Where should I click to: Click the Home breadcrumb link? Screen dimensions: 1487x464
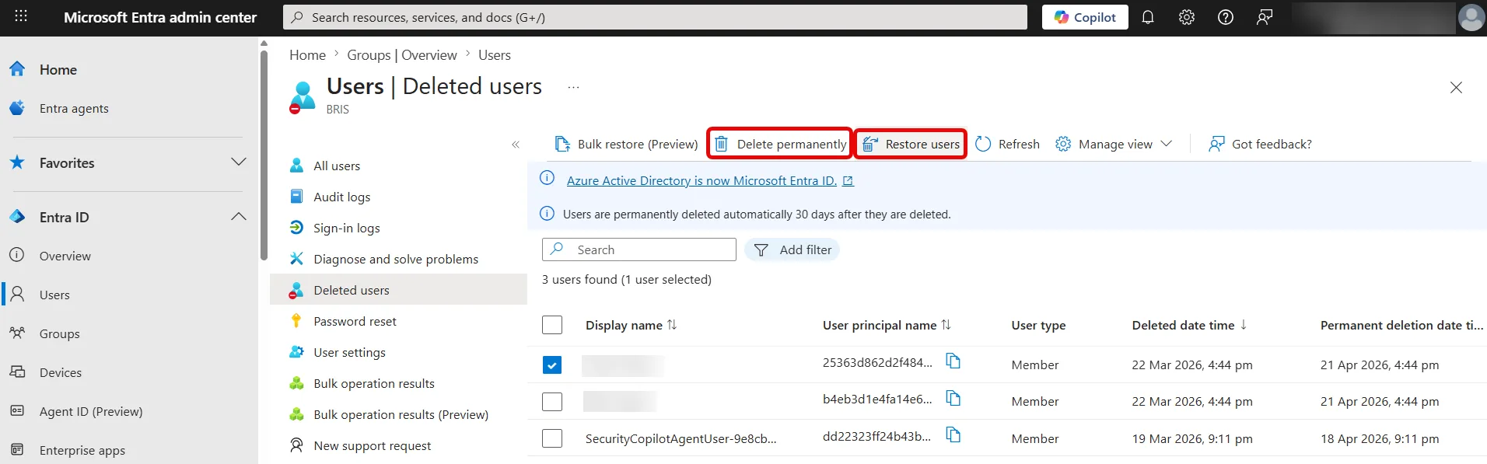click(x=307, y=55)
